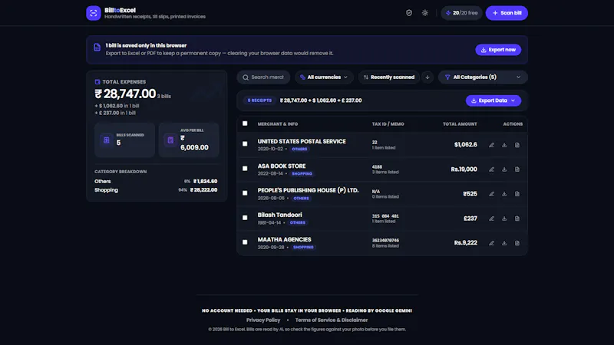Download the Bilash Tandoori bill
Image resolution: width=614 pixels, height=345 pixels.
pos(504,219)
